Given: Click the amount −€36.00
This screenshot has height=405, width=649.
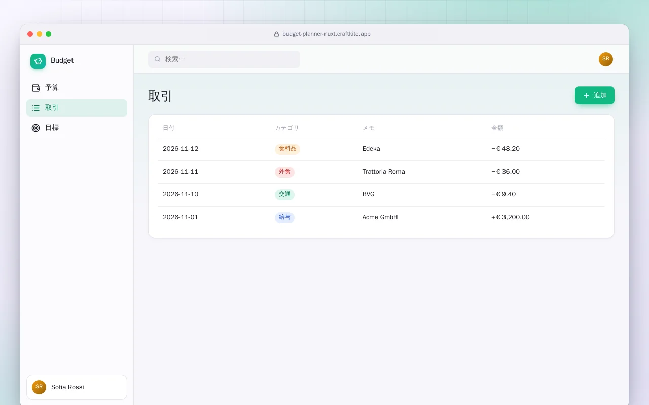Looking at the screenshot, I should point(506,172).
